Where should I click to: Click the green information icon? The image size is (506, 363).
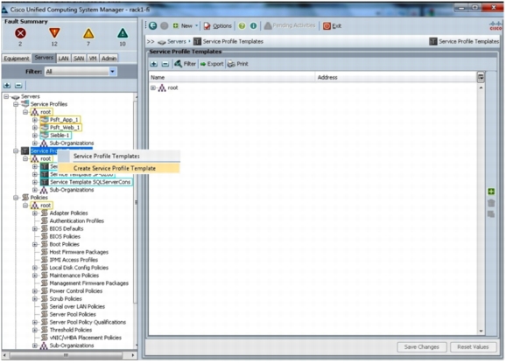coord(253,25)
